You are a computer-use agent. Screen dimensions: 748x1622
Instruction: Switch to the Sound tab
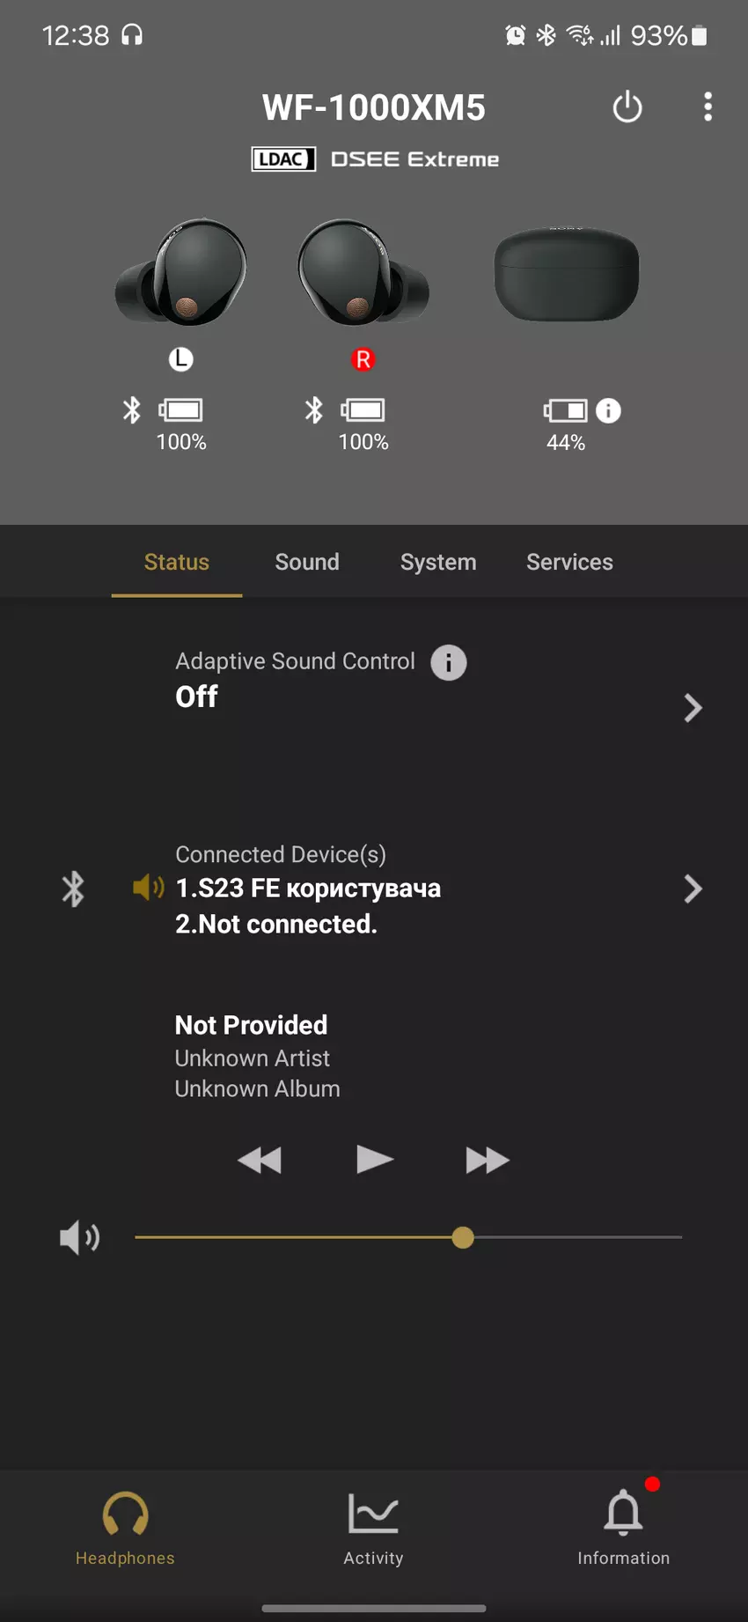(x=307, y=562)
